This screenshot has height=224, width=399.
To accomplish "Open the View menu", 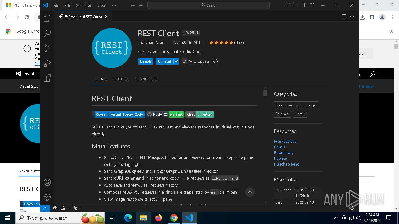I will click(x=101, y=5).
